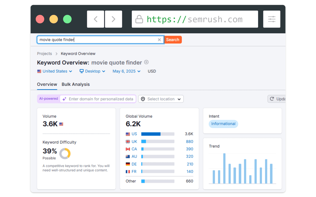Click the Canada flag in Global Volume
The height and width of the screenshot is (197, 316).
click(128, 149)
